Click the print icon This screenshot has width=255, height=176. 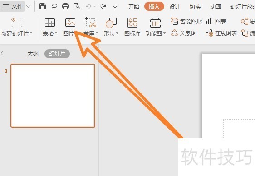(65, 6)
